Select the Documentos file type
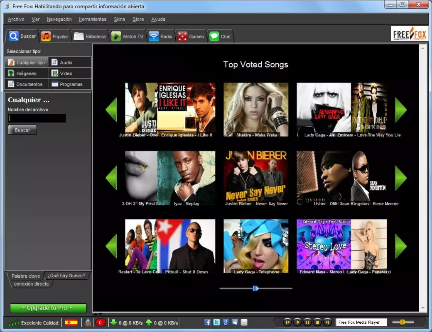Image resolution: width=432 pixels, height=332 pixels. tap(27, 84)
